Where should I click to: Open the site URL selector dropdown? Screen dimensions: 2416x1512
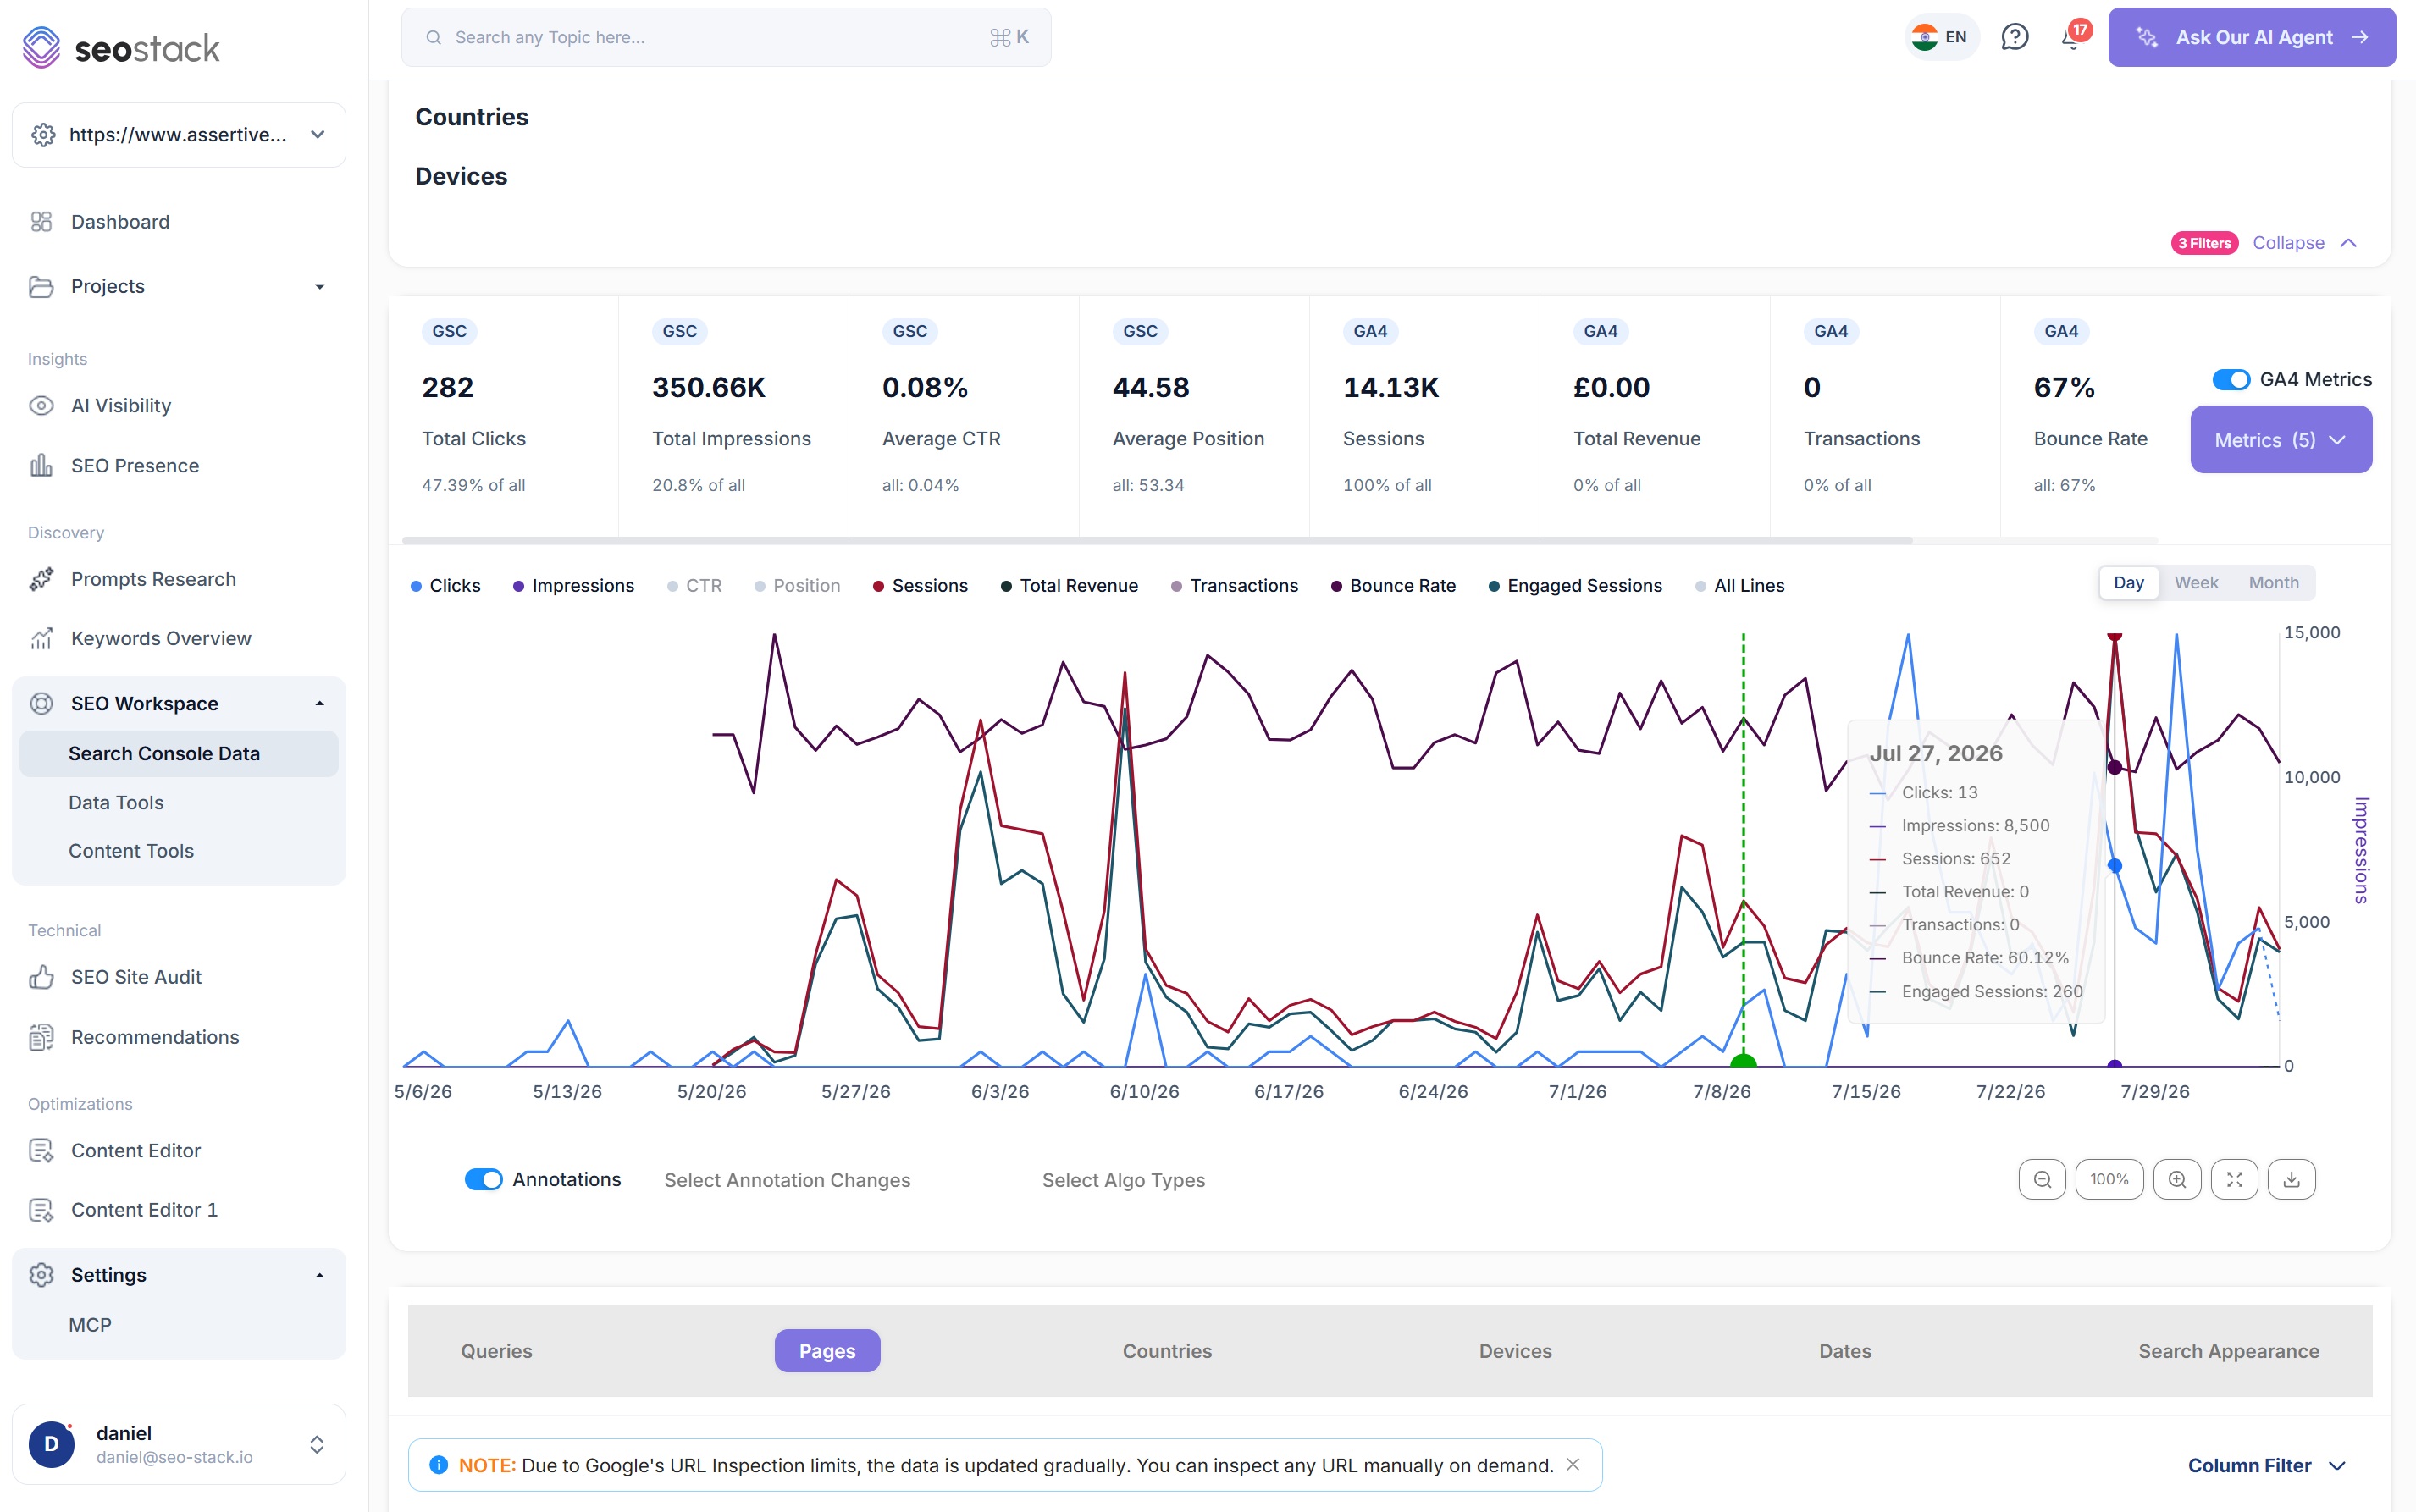tap(179, 135)
